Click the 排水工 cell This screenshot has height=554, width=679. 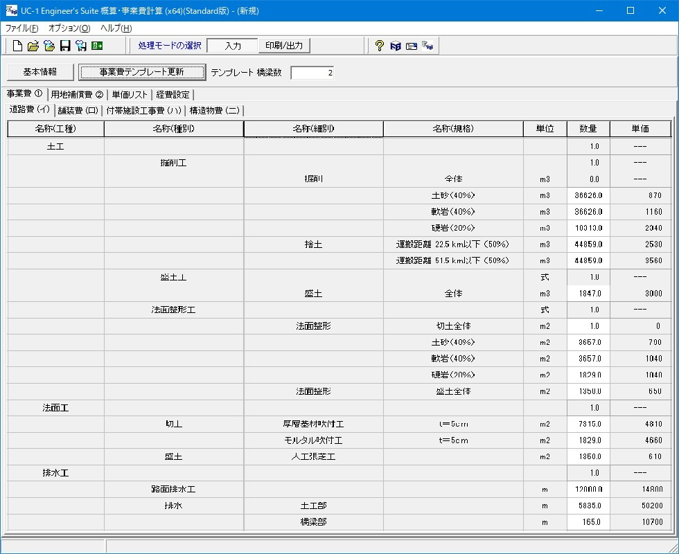click(56, 473)
